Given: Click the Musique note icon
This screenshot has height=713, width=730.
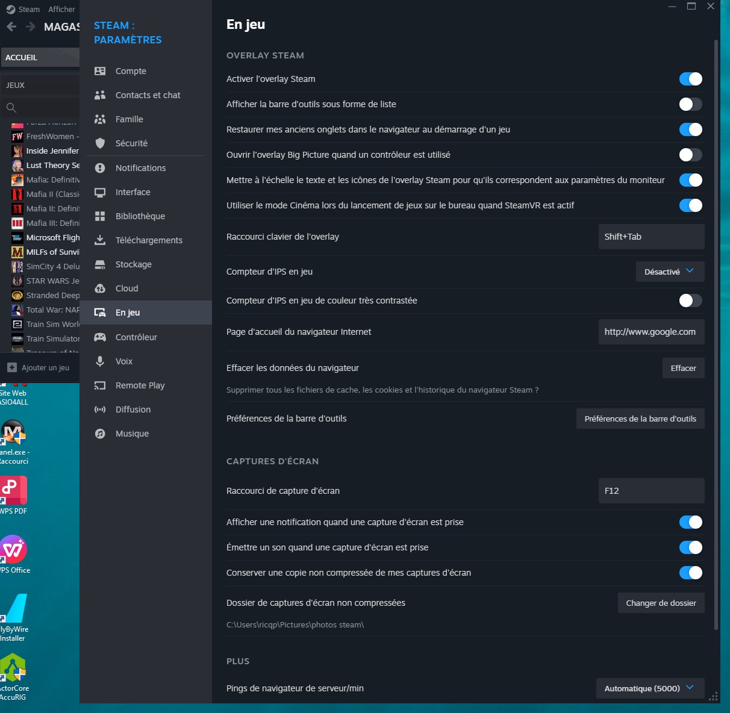Looking at the screenshot, I should (100, 434).
